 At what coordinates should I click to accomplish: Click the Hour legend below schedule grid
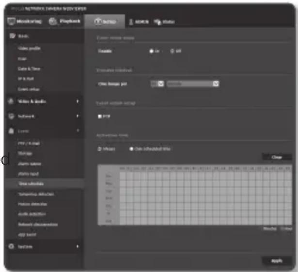(x=286, y=229)
